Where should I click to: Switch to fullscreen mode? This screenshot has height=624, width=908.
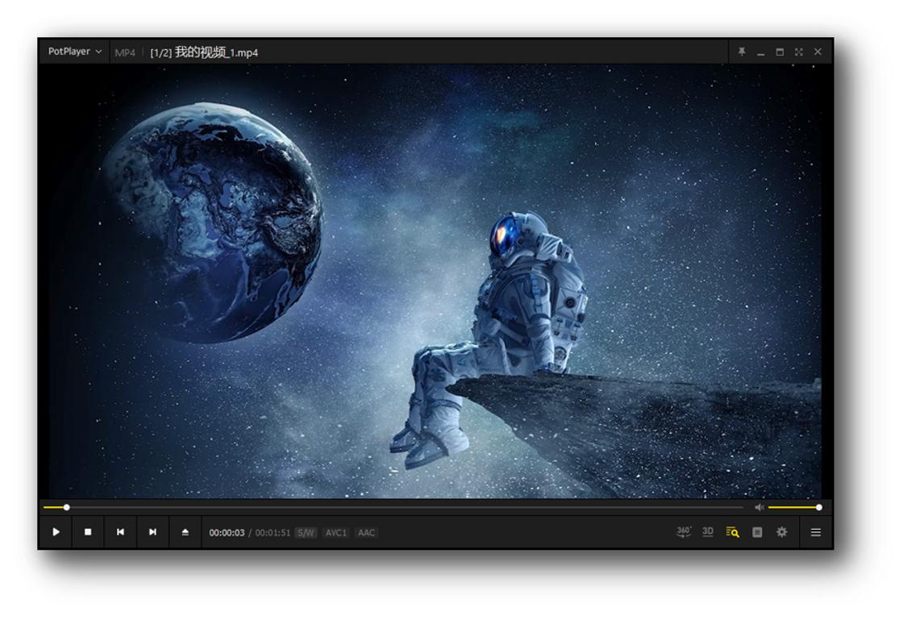tap(798, 52)
